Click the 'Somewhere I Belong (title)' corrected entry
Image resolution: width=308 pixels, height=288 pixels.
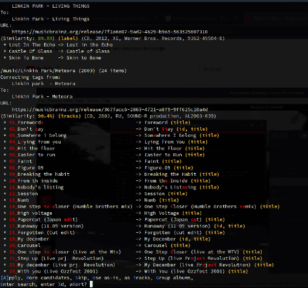click(182, 135)
